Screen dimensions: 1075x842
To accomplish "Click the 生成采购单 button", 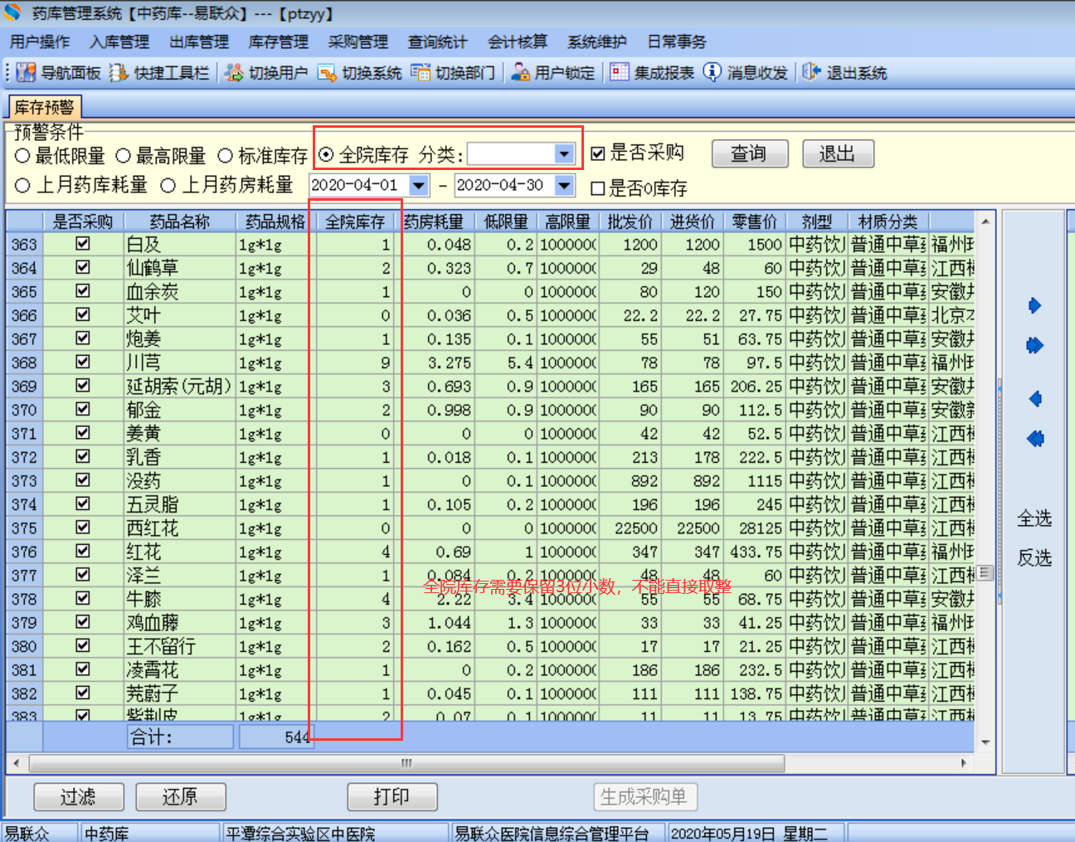I will pyautogui.click(x=645, y=797).
